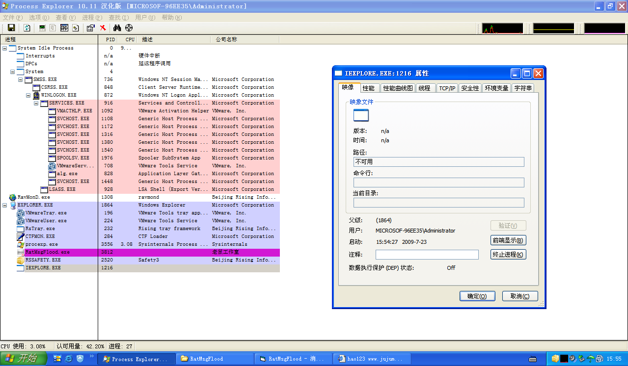This screenshot has width=628, height=366.
Task: Click the Refresh Now toolbar icon
Action: point(27,28)
